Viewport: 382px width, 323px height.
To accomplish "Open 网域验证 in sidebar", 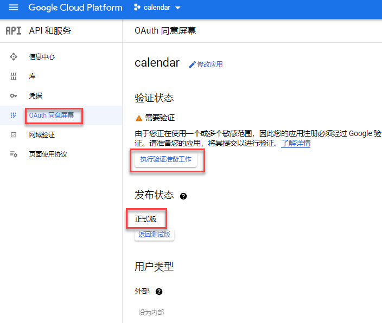I will (42, 134).
